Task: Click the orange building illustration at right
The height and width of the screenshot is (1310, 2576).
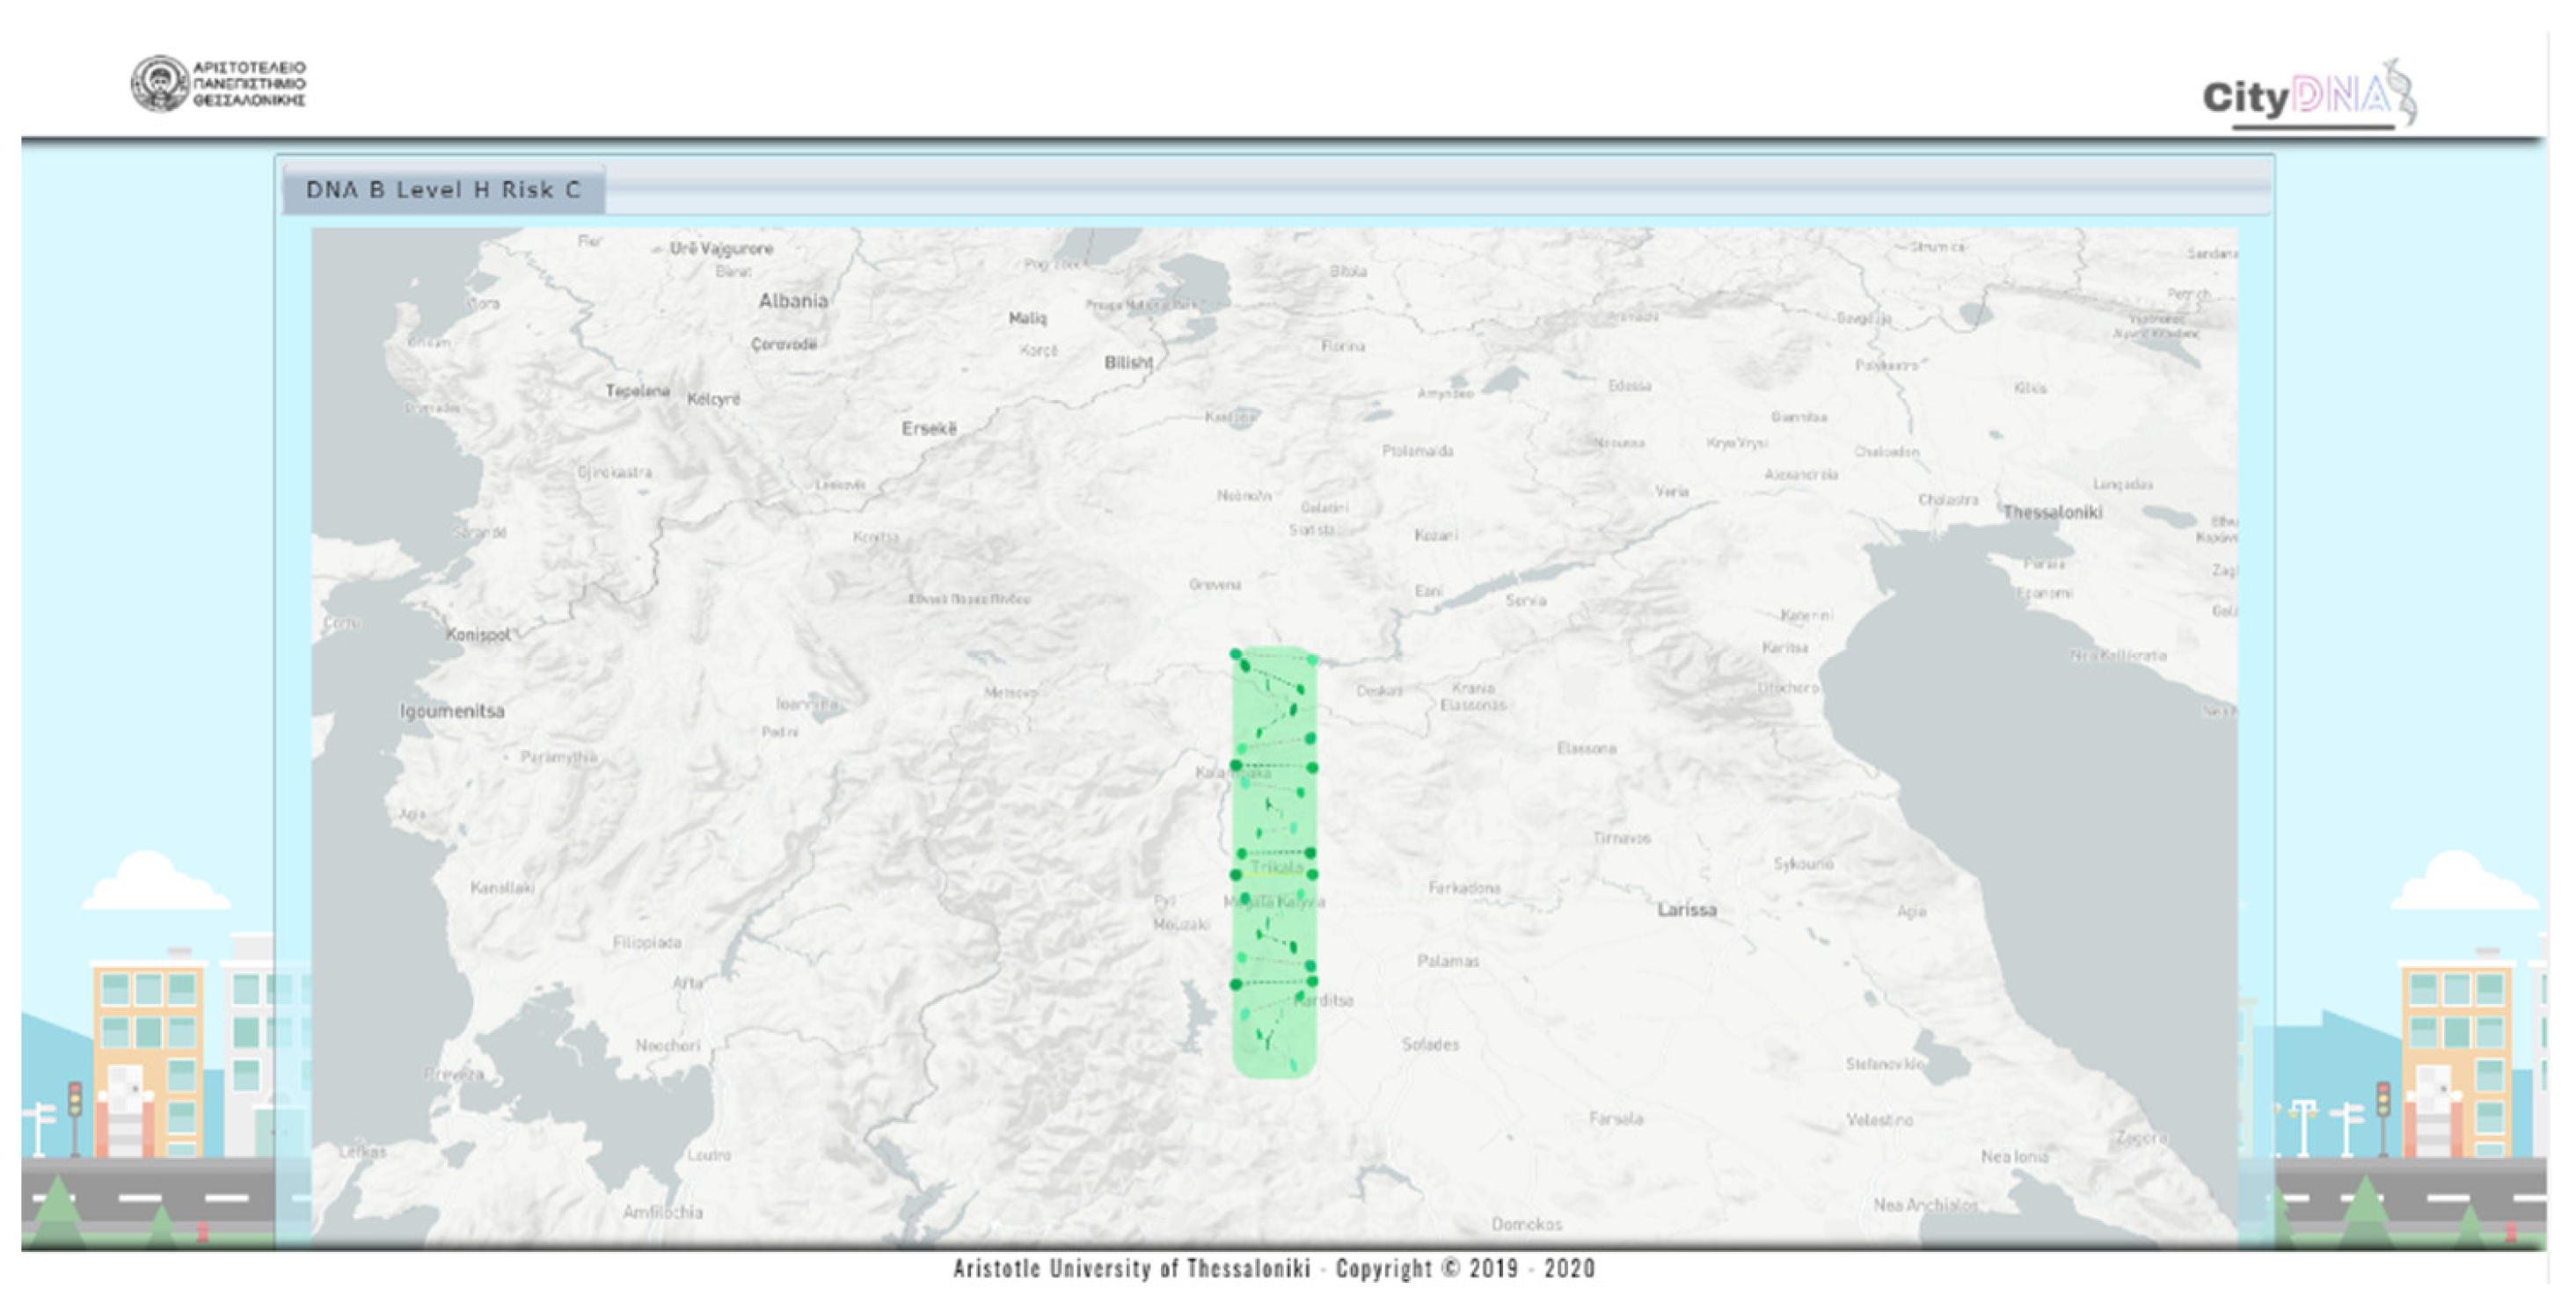Action: coord(2459,1055)
